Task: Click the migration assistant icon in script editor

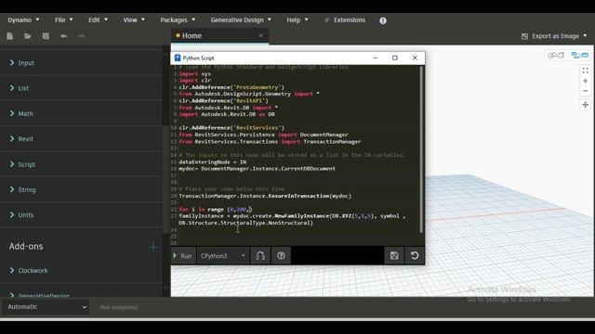Action: pos(260,256)
